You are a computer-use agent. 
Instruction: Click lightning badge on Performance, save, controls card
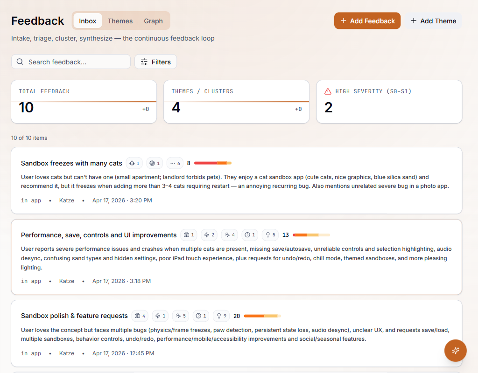pos(209,235)
